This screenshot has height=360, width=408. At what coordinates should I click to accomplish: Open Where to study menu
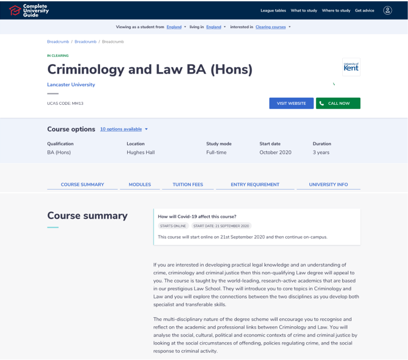pos(336,10)
